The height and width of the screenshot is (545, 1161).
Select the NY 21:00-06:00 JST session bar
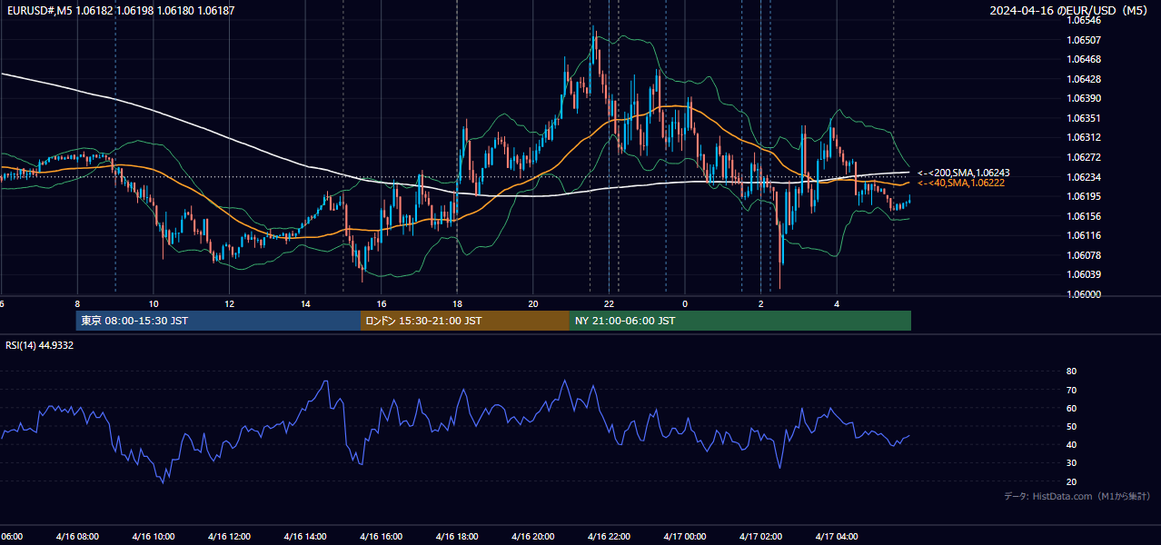(740, 321)
